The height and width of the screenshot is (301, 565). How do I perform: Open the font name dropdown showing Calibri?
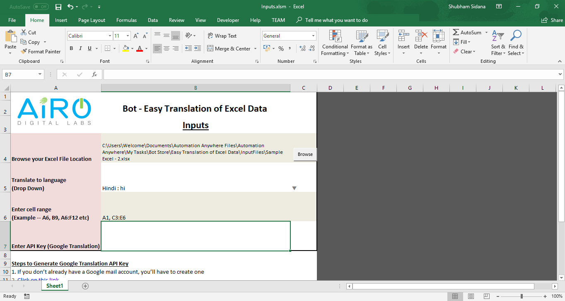point(110,36)
